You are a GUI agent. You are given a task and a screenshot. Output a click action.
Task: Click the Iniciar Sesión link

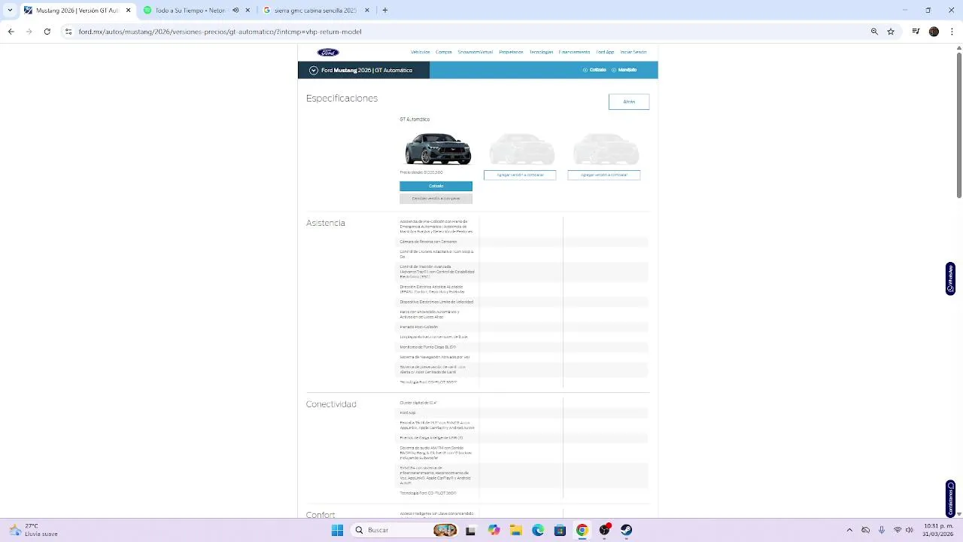pos(633,52)
